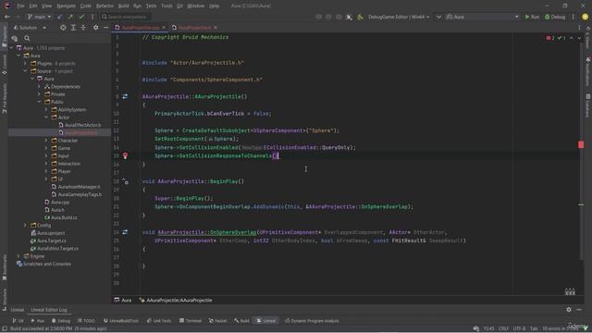
Task: Select AuraGameplayTags.h in the tree
Action: tap(77, 194)
